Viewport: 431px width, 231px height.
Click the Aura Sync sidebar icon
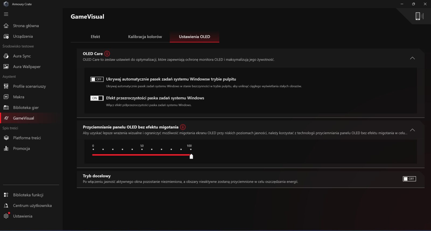(6, 56)
